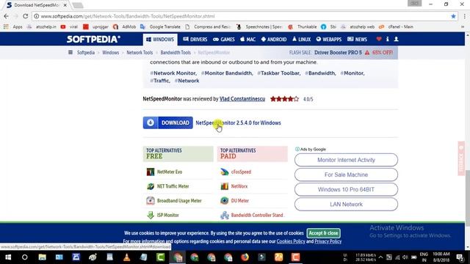Screen dimensions: 470x264
Task: Click the Softpedia logo
Action: click(x=93, y=39)
